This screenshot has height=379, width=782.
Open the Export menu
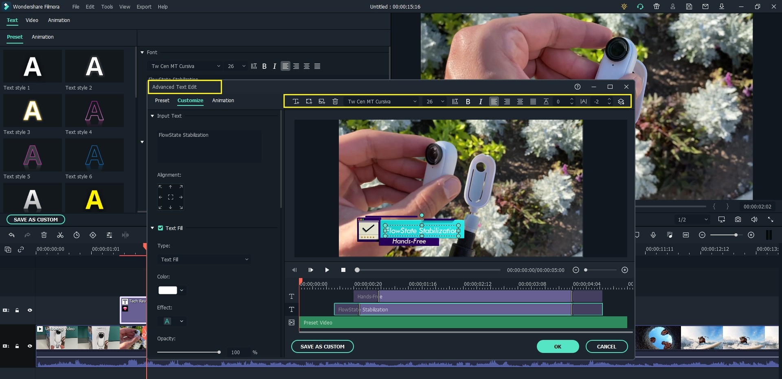[x=144, y=7]
